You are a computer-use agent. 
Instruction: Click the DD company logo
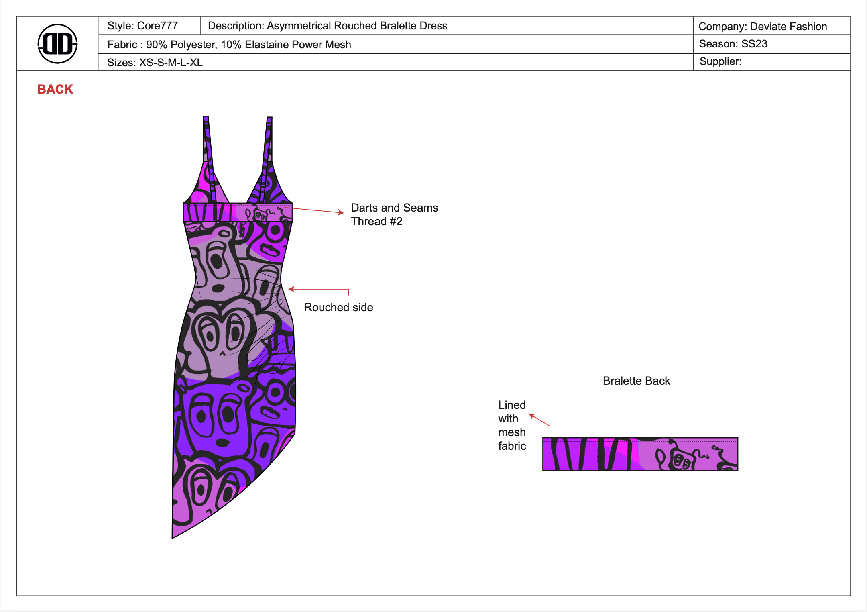pos(57,44)
